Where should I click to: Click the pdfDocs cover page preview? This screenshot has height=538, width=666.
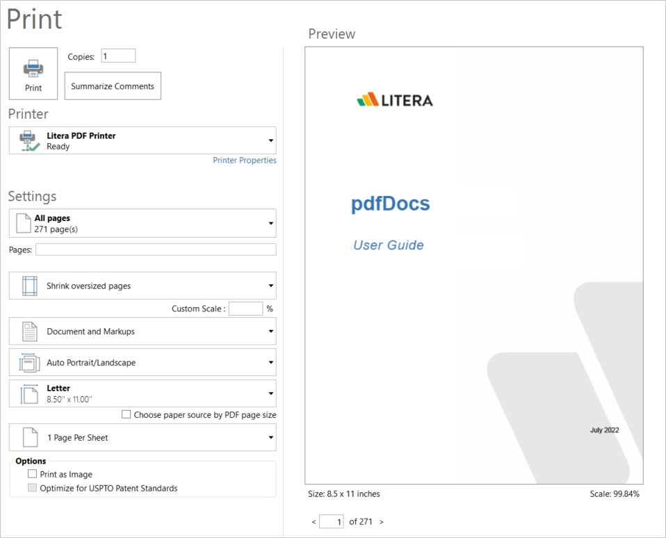474,266
